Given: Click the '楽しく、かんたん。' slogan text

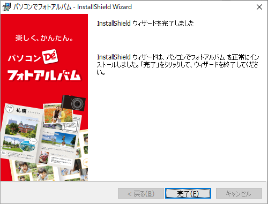Looking at the screenshot, I should tap(44, 38).
